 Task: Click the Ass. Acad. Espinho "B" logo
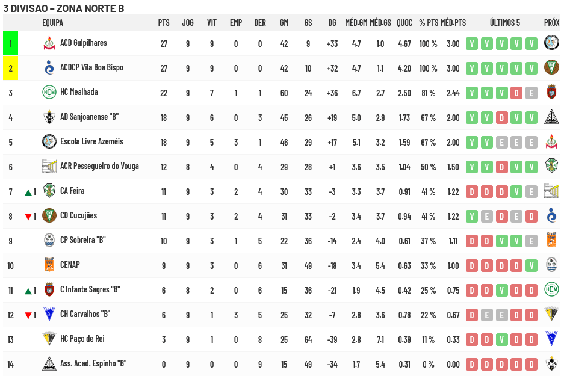tap(49, 364)
